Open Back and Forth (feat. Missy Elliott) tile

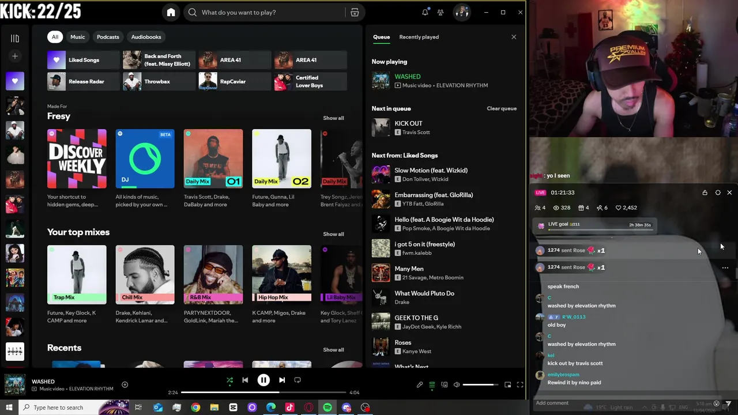click(159, 60)
